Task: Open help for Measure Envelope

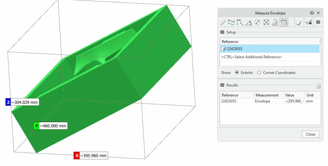Action: (x=312, y=13)
